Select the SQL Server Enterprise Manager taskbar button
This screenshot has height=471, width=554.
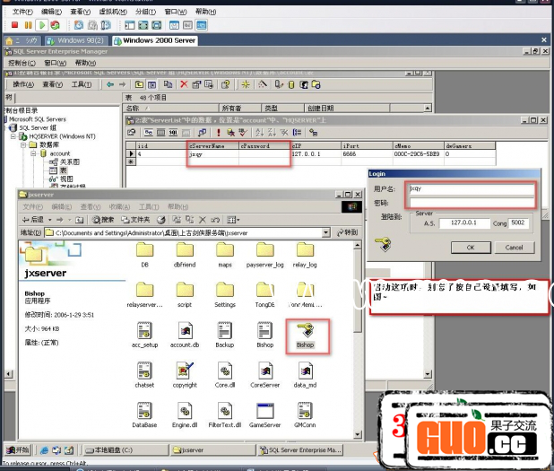click(300, 449)
